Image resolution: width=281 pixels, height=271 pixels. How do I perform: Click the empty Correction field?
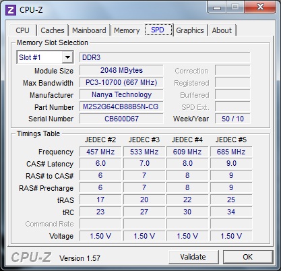(232, 70)
